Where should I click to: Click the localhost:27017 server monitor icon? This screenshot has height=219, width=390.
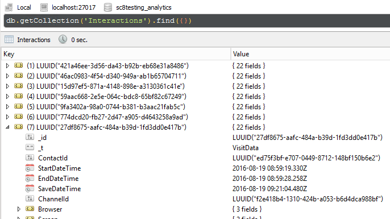click(x=44, y=7)
